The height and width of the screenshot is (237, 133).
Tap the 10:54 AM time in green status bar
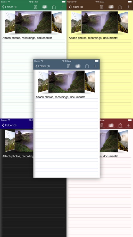[x=34, y=2]
